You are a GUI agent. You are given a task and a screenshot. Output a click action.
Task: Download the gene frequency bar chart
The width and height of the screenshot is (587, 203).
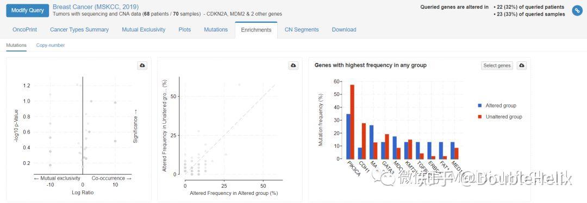pyautogui.click(x=521, y=66)
